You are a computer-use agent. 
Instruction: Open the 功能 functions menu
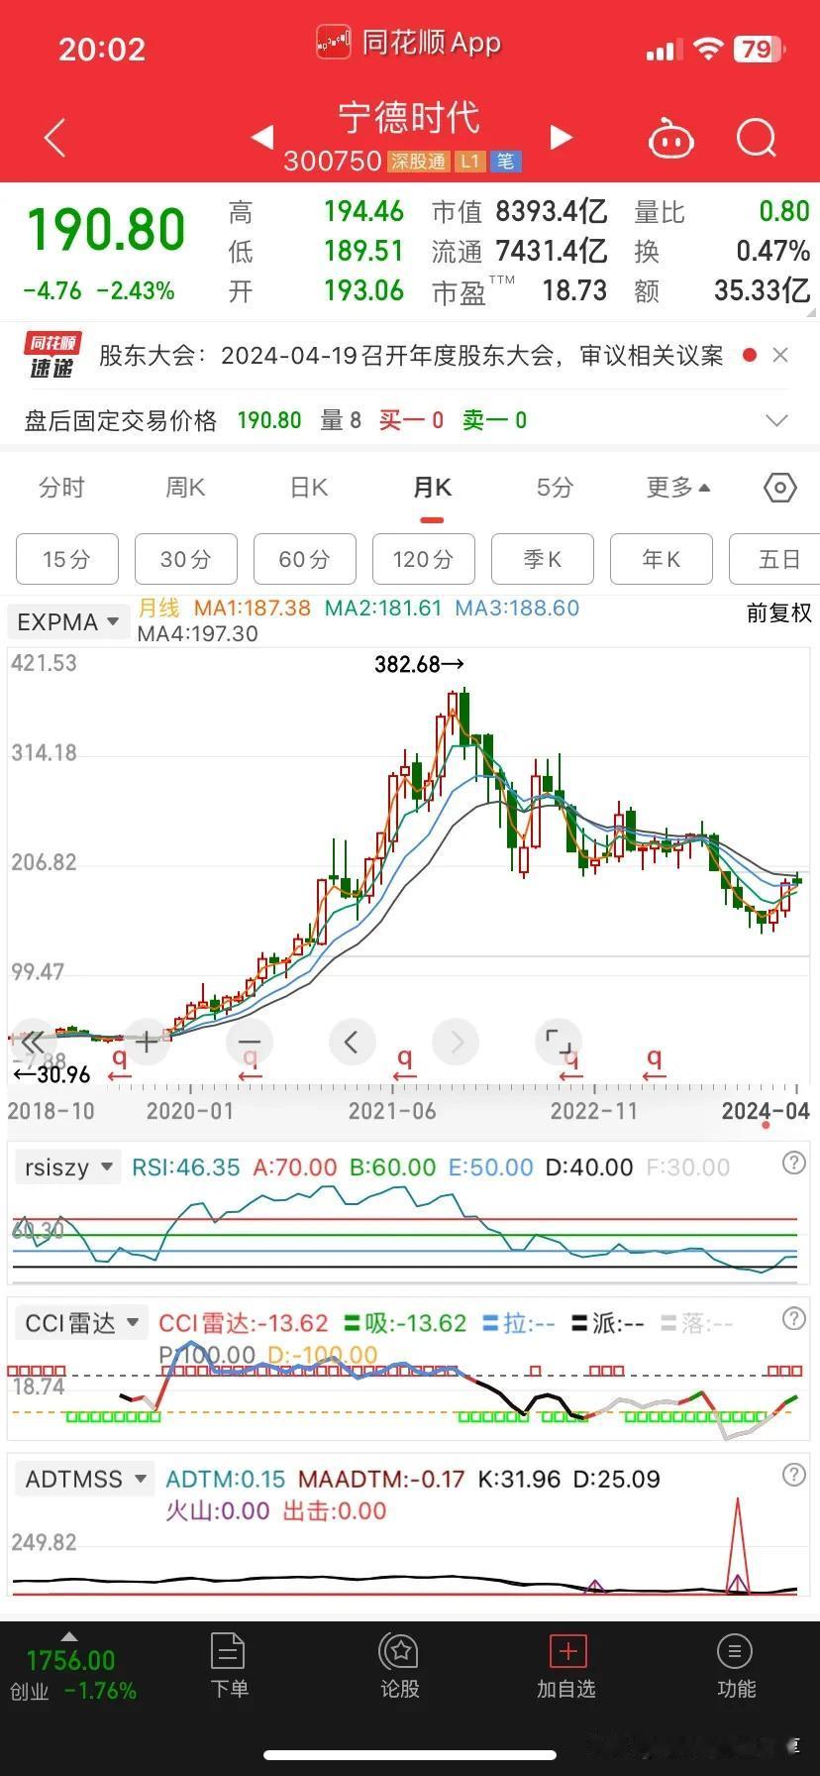[736, 1667]
